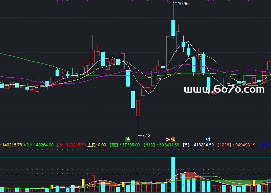Click the 7.12 low price label
271x193 pixels.
pyautogui.click(x=146, y=135)
